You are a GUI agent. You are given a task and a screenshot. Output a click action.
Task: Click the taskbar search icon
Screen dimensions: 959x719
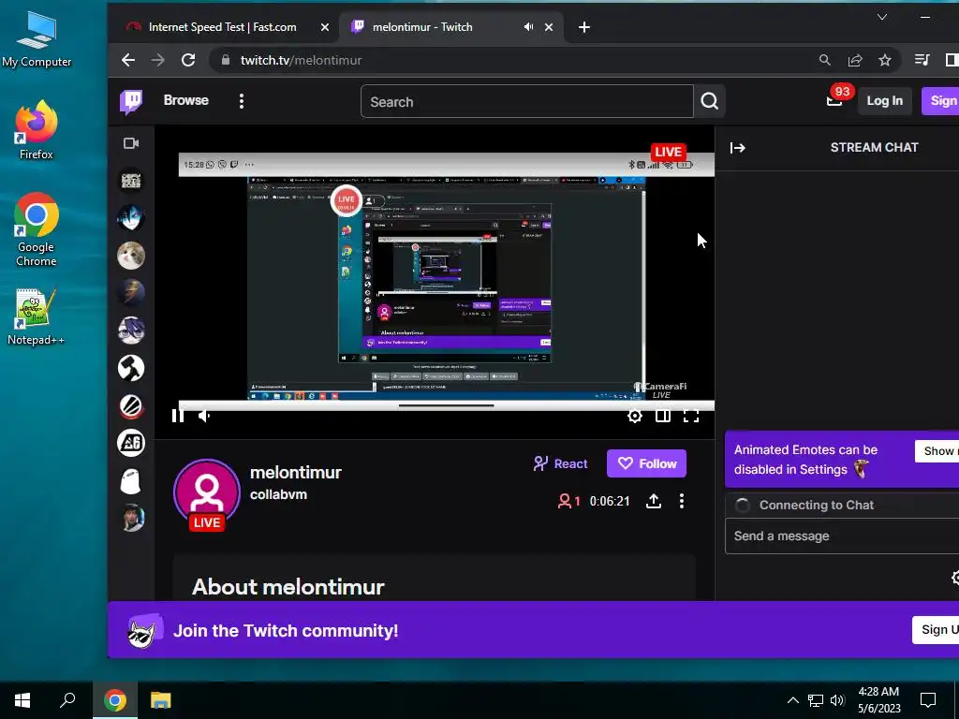(67, 700)
